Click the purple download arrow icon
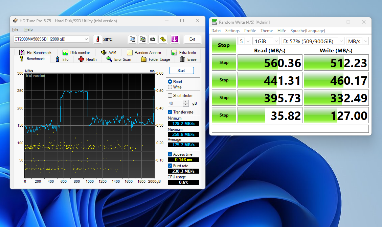 pos(175,39)
